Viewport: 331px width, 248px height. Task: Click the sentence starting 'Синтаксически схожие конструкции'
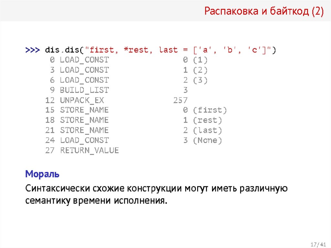coord(156,189)
